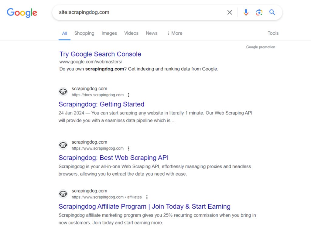Open Try Google Search Console link
The image size is (311, 233).
click(100, 54)
